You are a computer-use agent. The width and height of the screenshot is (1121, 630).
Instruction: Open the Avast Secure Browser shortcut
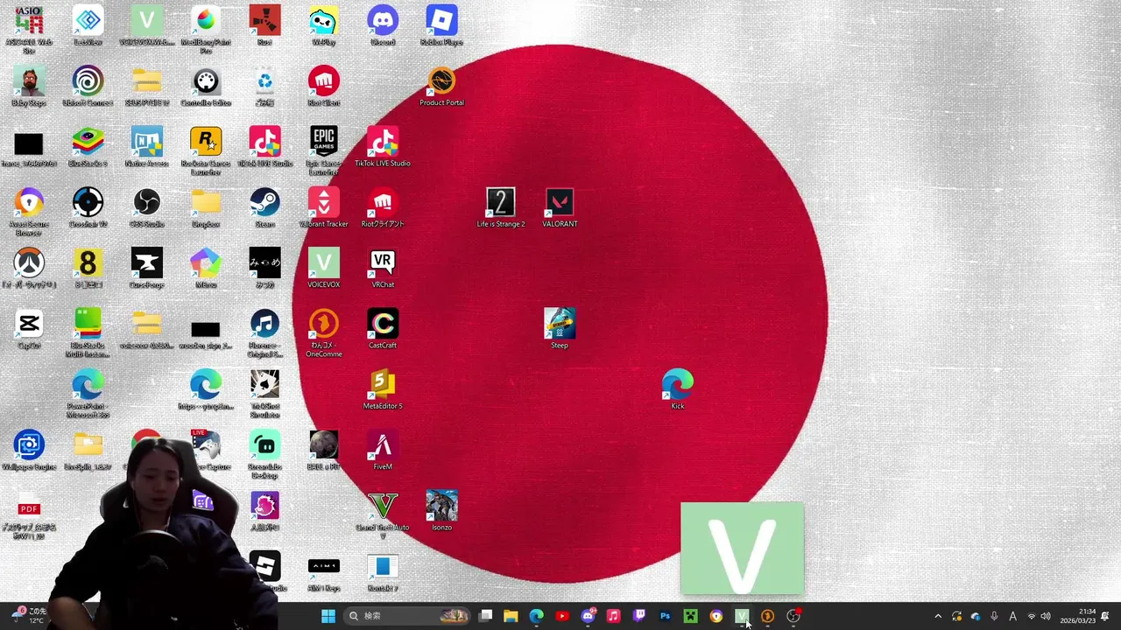(x=29, y=211)
